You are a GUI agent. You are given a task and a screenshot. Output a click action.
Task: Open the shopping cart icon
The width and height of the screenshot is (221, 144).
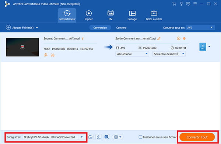point(174,4)
